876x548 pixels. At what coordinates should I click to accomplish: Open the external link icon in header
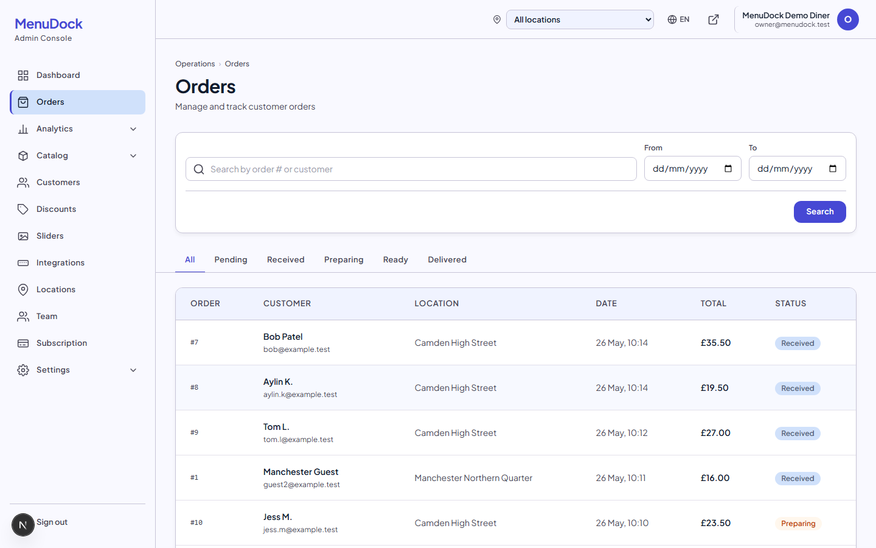[x=714, y=19]
